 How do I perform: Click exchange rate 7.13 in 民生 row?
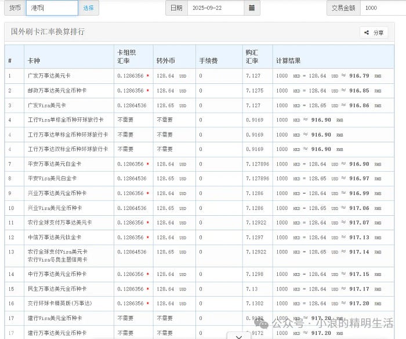252,289
